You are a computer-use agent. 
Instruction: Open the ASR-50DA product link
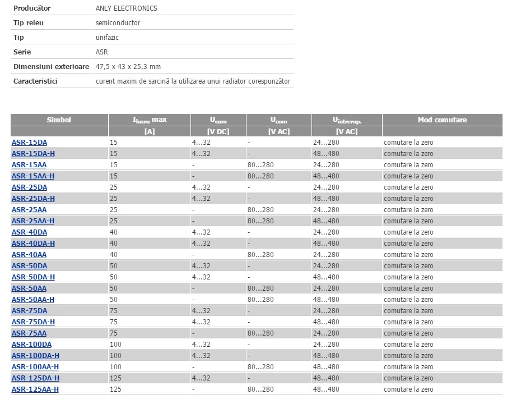pyautogui.click(x=30, y=266)
